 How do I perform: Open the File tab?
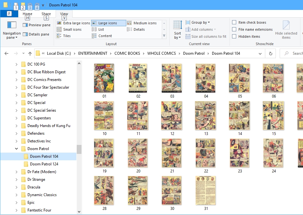coord(9,14)
